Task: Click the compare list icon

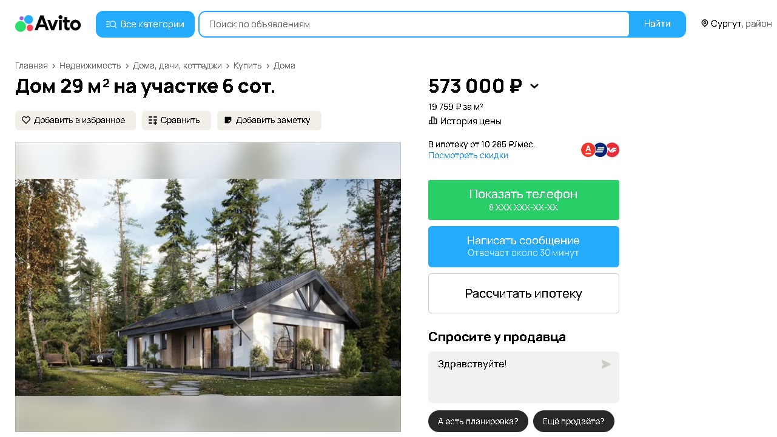Action: (153, 120)
